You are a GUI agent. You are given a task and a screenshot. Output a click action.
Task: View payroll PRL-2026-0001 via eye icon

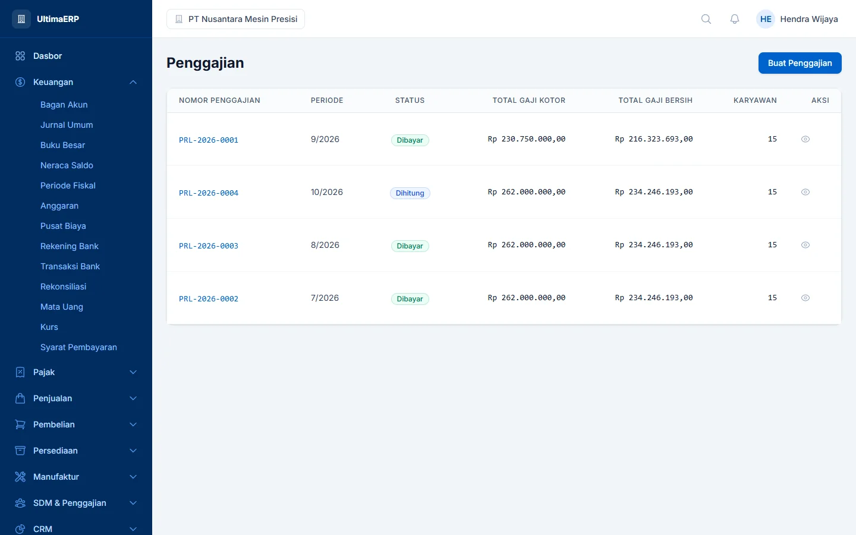pos(805,139)
